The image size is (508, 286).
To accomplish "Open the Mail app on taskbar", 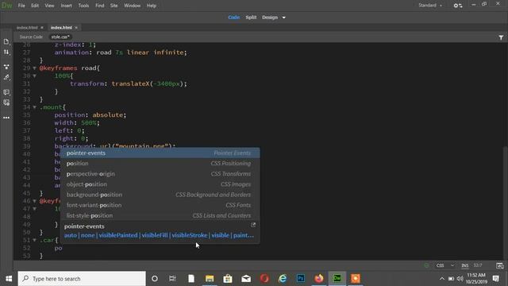I will click(246, 279).
